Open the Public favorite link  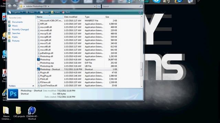click(x=15, y=37)
